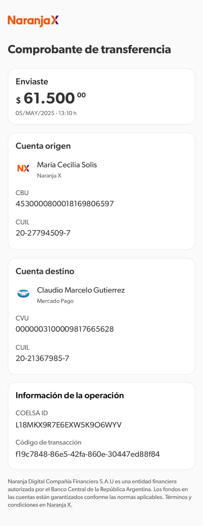Click the Información de la operación heading
203x526 pixels.
[70, 395]
